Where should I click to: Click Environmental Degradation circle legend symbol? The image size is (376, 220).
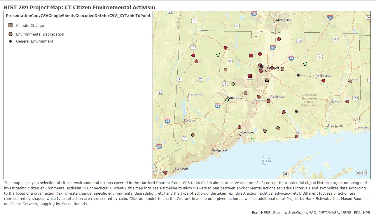[11, 34]
